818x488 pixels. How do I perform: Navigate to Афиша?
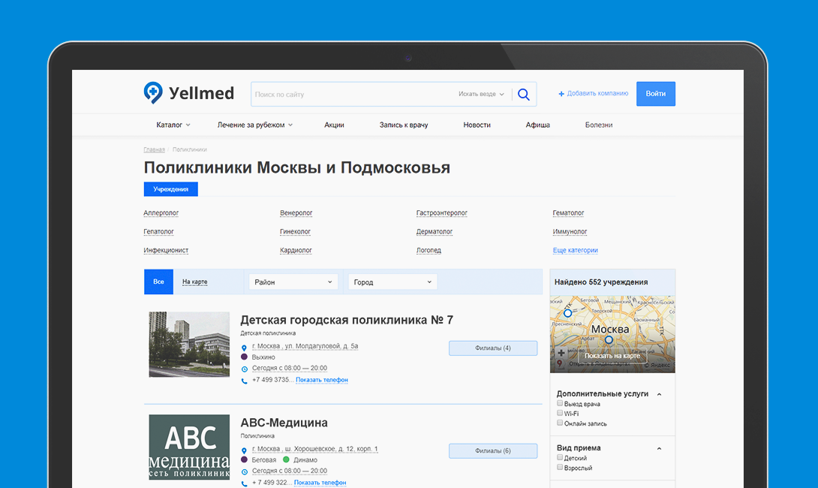(x=538, y=125)
